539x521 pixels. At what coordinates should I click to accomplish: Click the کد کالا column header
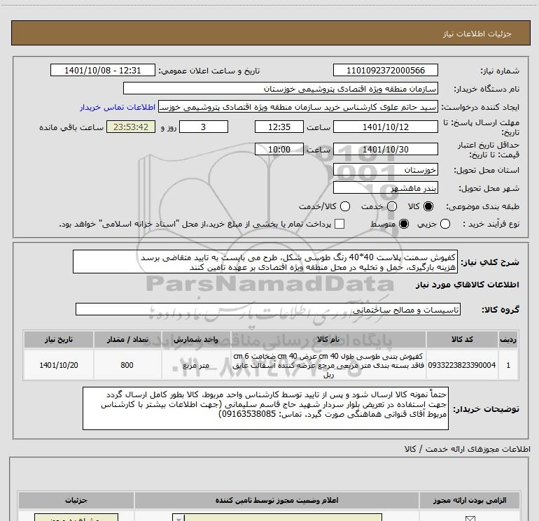pyautogui.click(x=462, y=339)
